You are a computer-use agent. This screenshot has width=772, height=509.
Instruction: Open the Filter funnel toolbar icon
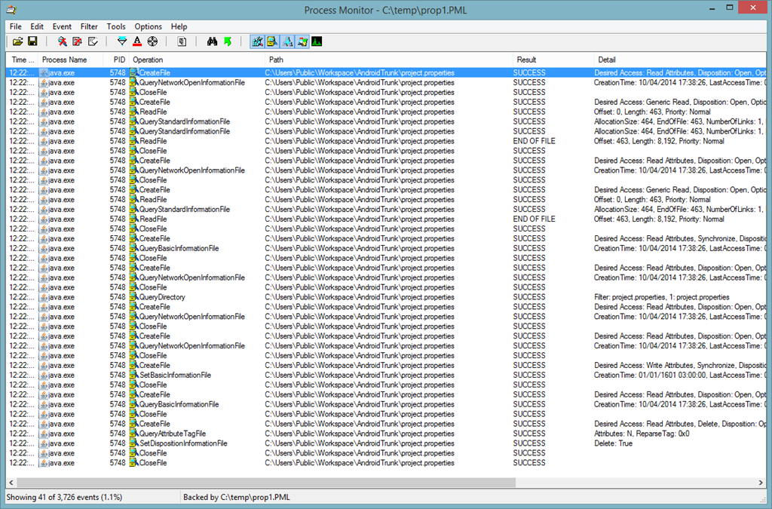point(122,41)
